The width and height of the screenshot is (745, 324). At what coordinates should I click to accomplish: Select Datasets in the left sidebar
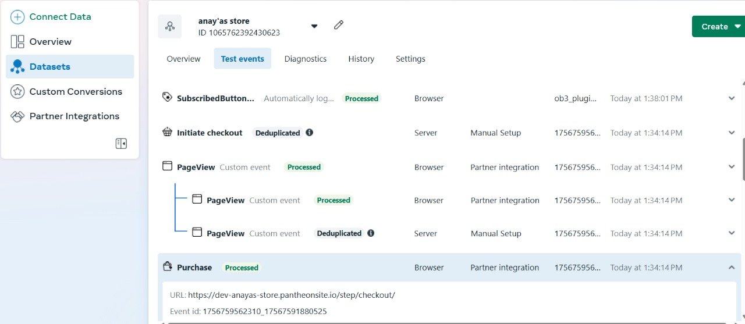tap(49, 67)
